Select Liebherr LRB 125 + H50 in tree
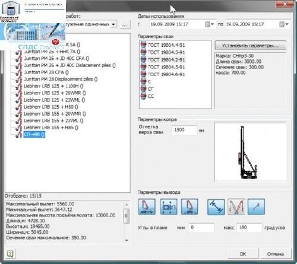 click(51, 107)
